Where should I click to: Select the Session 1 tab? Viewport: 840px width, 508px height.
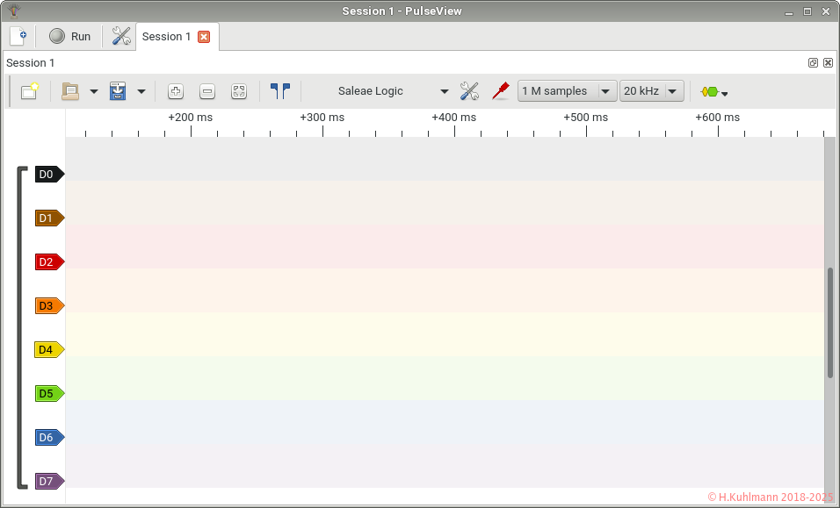(x=167, y=37)
